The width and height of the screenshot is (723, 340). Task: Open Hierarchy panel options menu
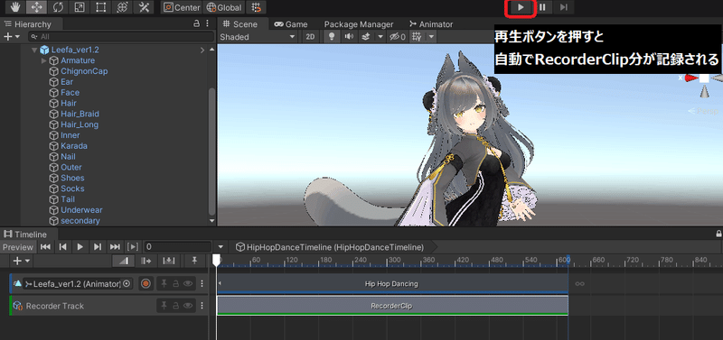[208, 23]
